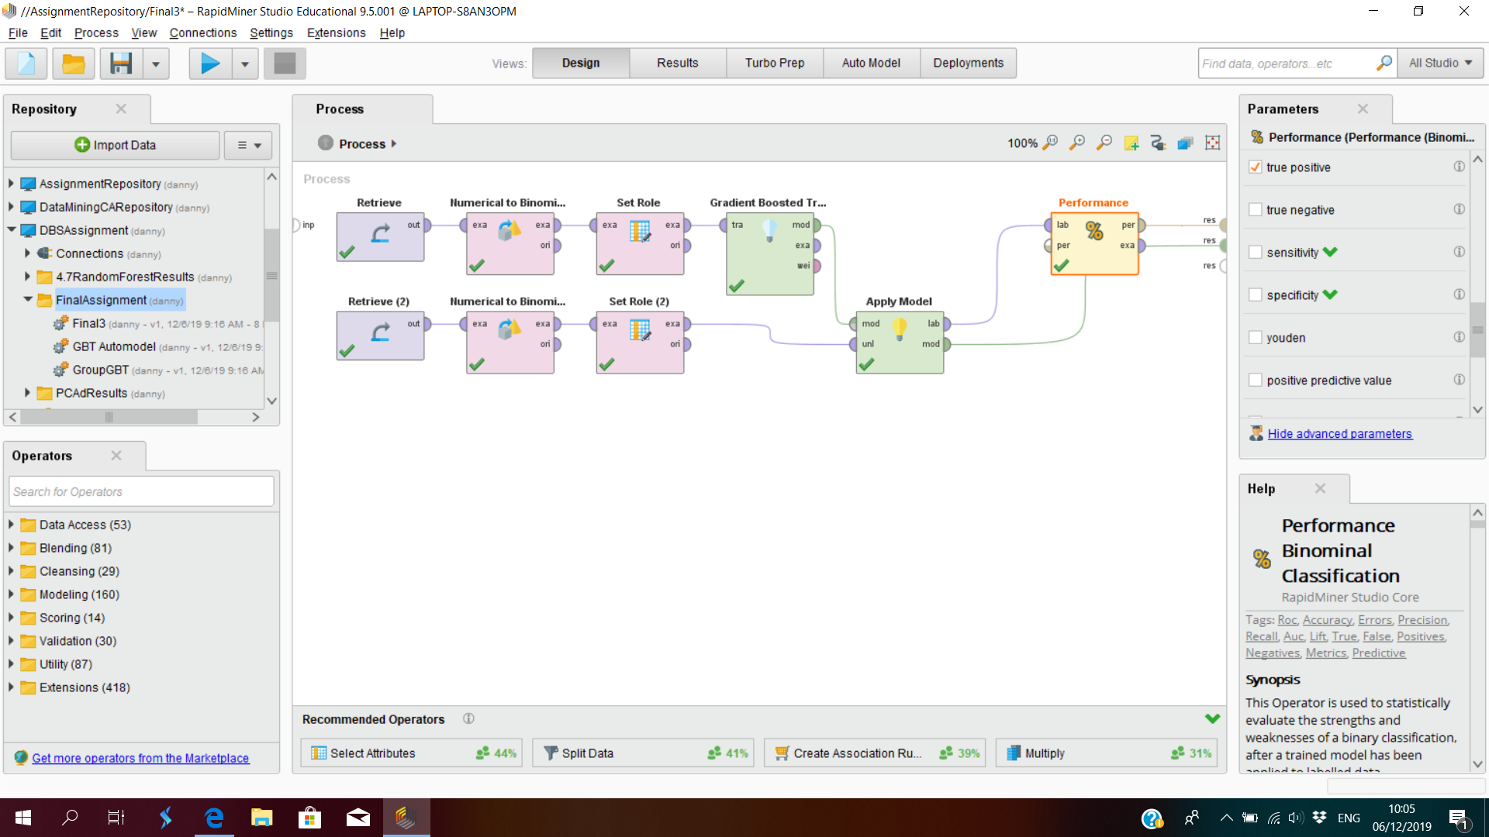Select the Apply Model operator
This screenshot has height=837, width=1489.
point(900,343)
